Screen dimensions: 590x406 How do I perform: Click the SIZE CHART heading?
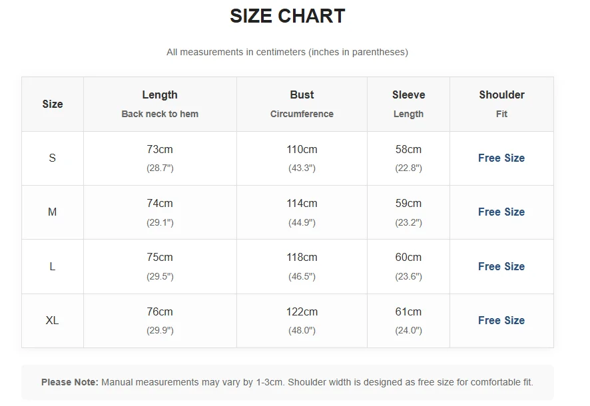[x=288, y=16]
